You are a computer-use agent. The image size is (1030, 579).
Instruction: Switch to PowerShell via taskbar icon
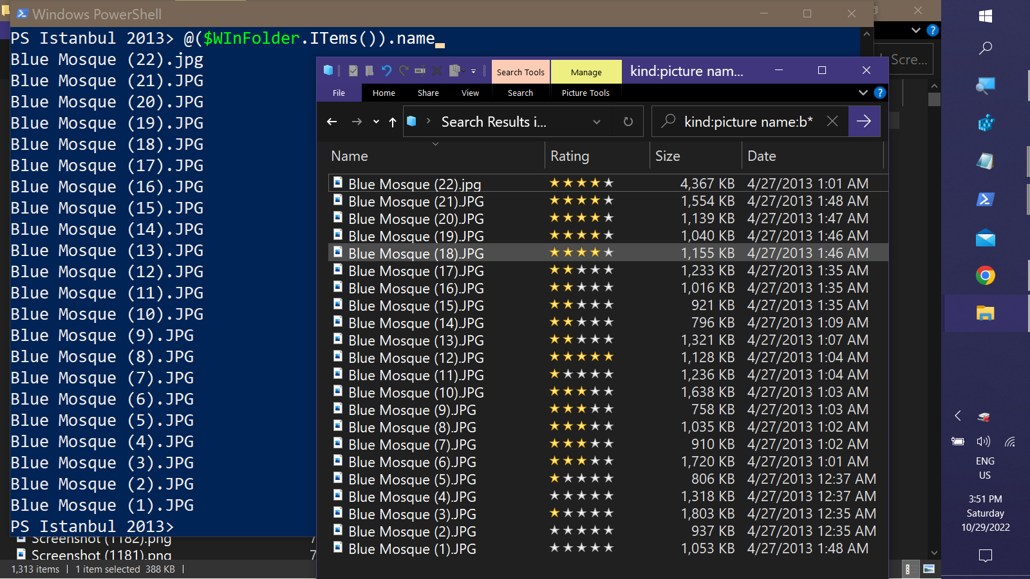(x=985, y=199)
